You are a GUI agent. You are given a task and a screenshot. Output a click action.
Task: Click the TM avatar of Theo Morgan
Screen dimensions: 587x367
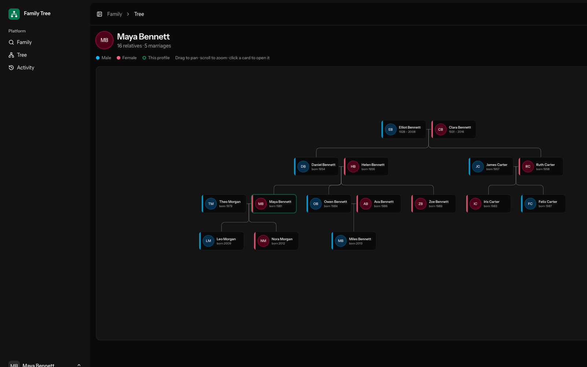tap(211, 204)
